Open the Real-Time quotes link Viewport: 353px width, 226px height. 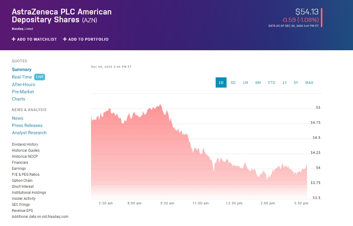(22, 77)
